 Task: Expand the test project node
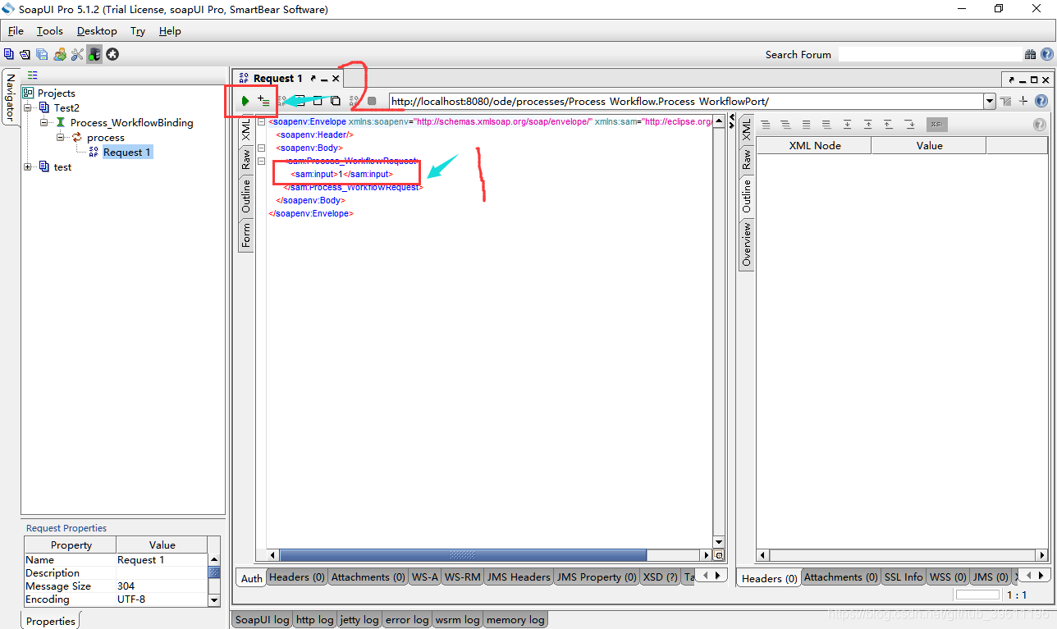[28, 166]
